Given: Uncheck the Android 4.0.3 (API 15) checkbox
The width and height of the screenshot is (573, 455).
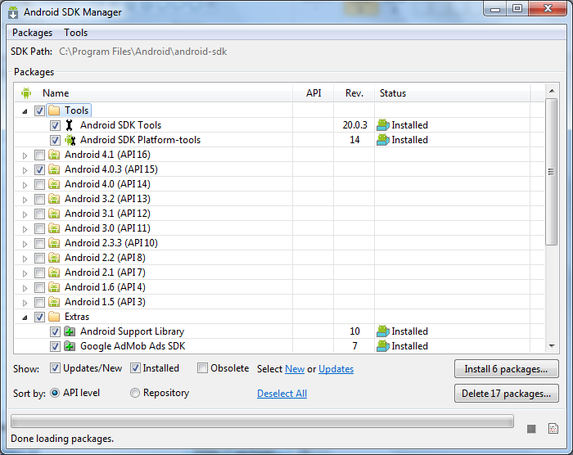Looking at the screenshot, I should [x=39, y=169].
